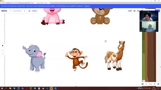Image resolution: width=161 pixels, height=90 pixels.
Task: Click the ENG language indicator
Action: click(x=149, y=88)
